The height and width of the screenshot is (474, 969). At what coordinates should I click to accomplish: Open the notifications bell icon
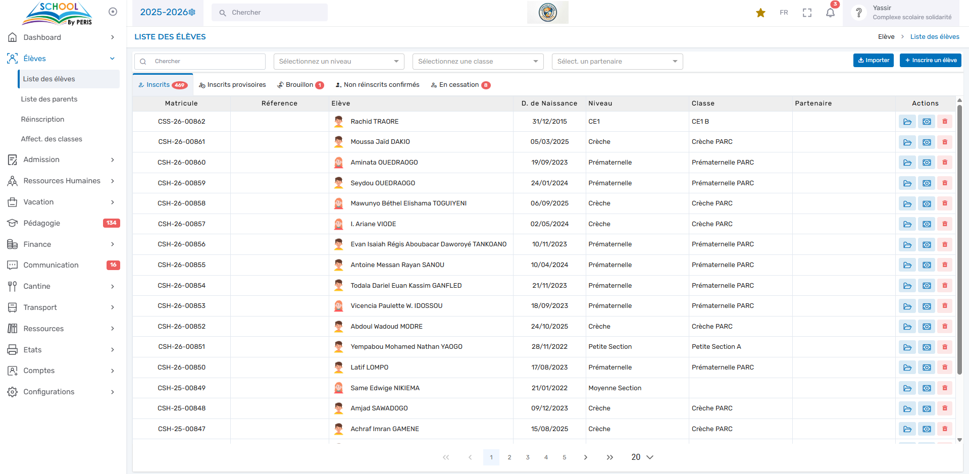point(830,13)
